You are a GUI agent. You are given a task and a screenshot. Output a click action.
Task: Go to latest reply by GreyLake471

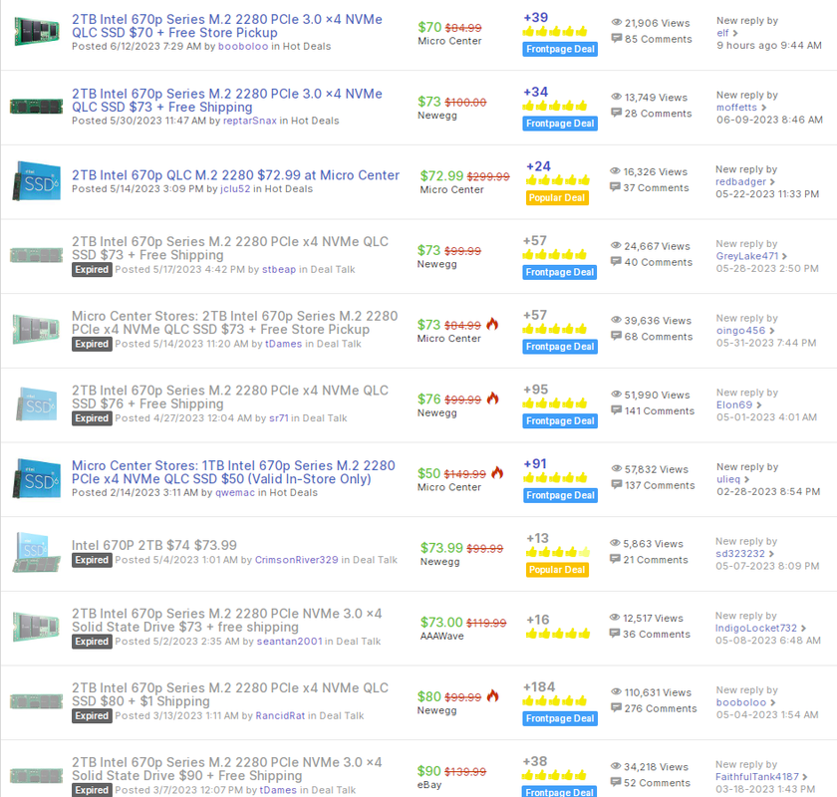(x=751, y=256)
